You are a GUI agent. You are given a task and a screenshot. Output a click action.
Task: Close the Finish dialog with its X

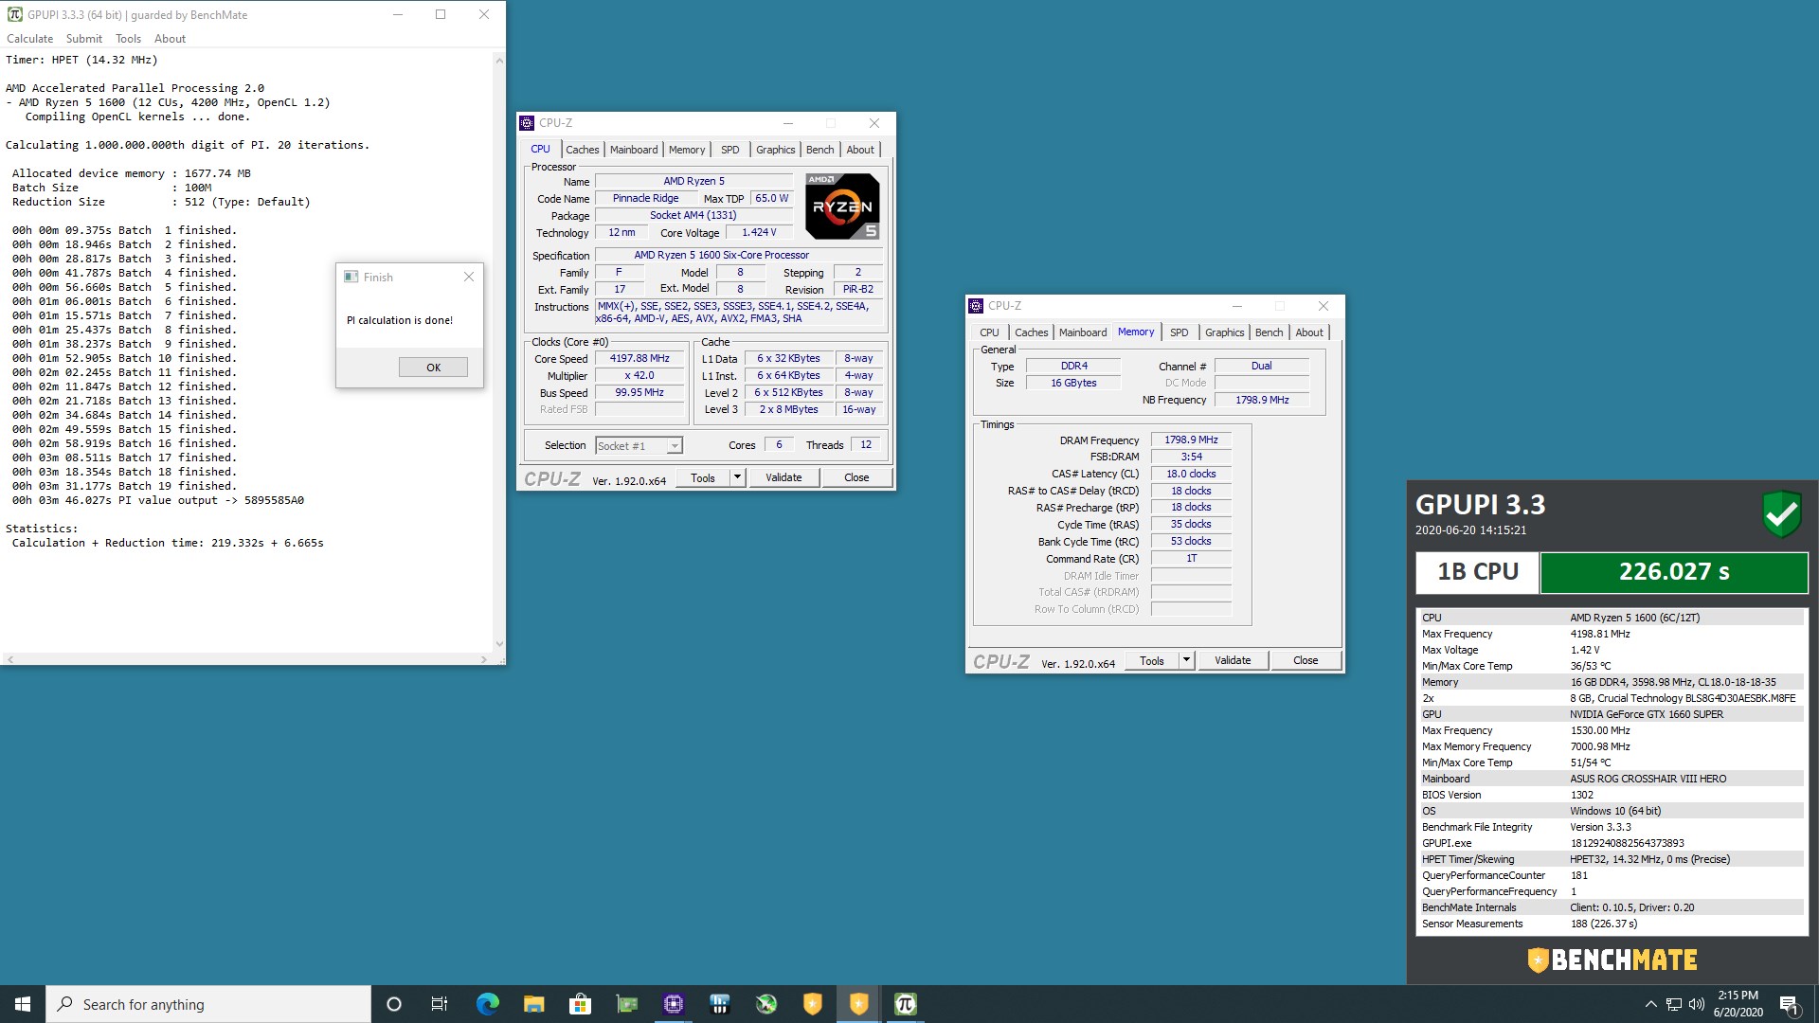[x=469, y=277]
